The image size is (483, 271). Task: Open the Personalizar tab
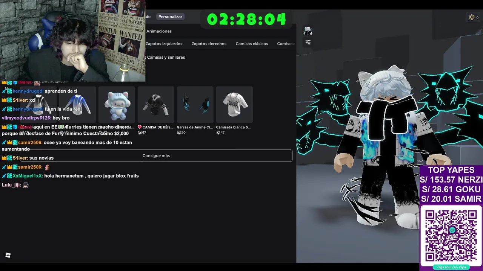(170, 17)
